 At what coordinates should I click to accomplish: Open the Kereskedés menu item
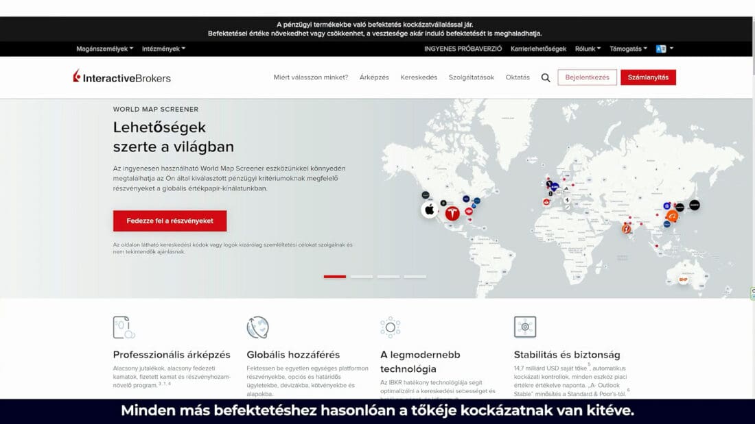[x=419, y=77]
